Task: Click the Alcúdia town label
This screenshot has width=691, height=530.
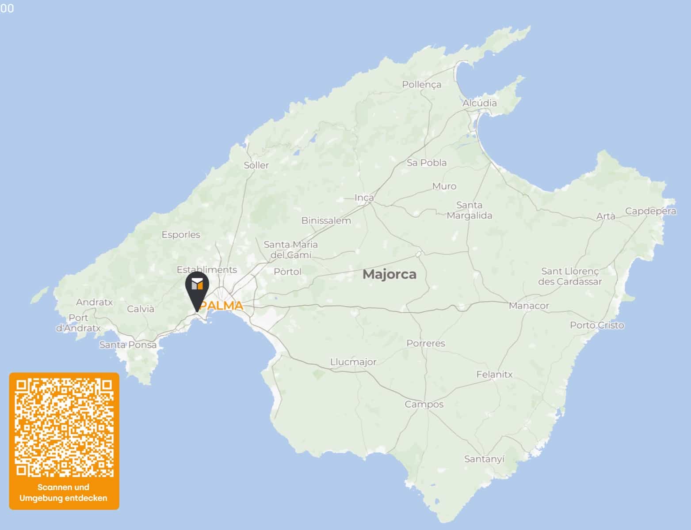Action: pos(480,103)
